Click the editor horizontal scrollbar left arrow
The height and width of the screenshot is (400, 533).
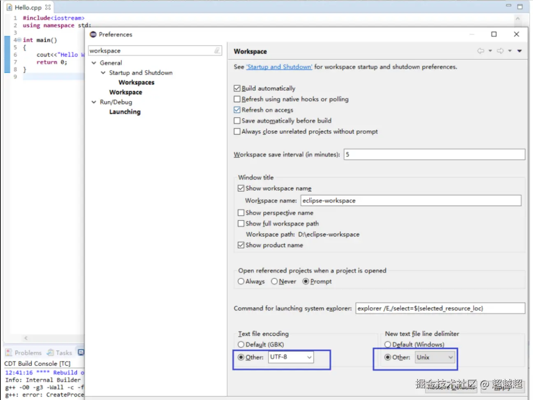[26, 338]
